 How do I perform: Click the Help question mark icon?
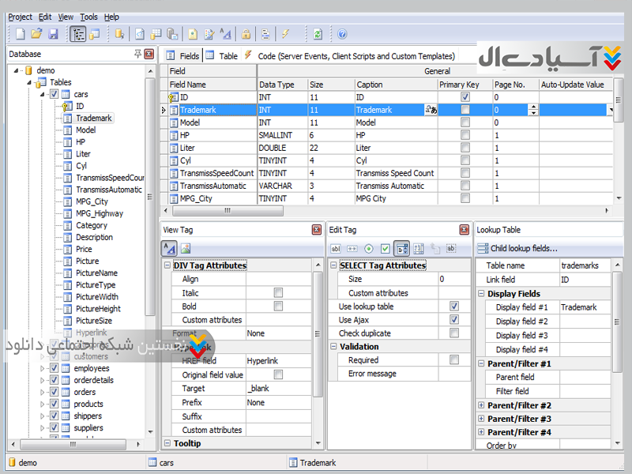[x=342, y=34]
